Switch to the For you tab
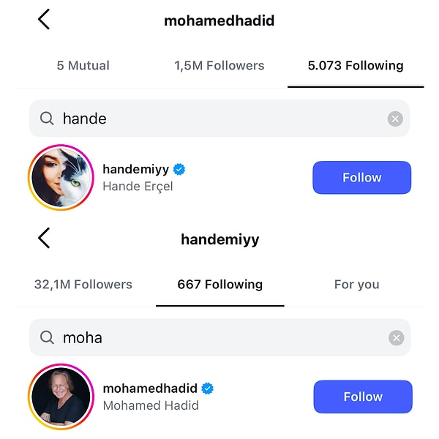The height and width of the screenshot is (439, 439). click(357, 285)
